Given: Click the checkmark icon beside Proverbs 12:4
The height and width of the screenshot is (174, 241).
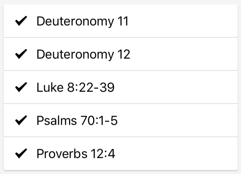Looking at the screenshot, I should (x=21, y=154).
